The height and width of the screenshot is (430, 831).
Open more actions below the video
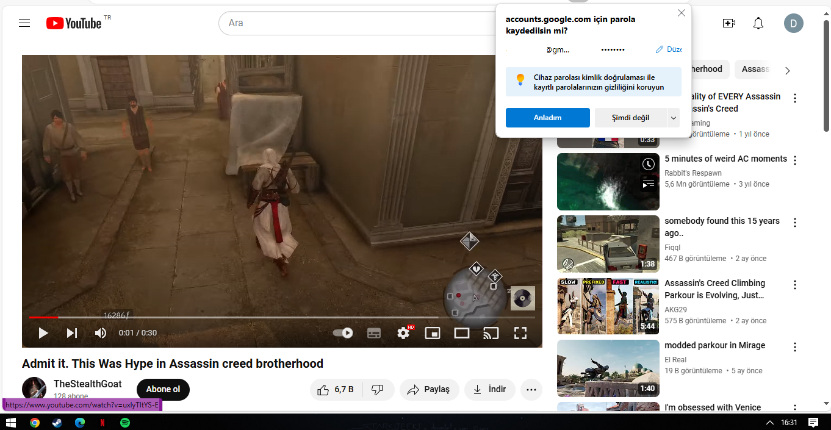pos(531,389)
